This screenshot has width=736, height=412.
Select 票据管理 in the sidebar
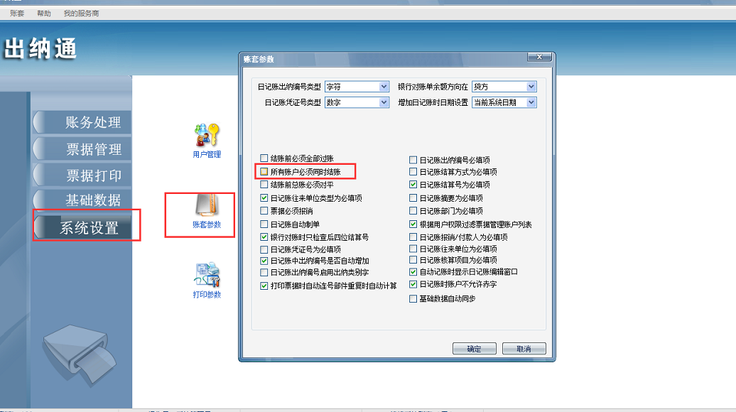coord(82,149)
